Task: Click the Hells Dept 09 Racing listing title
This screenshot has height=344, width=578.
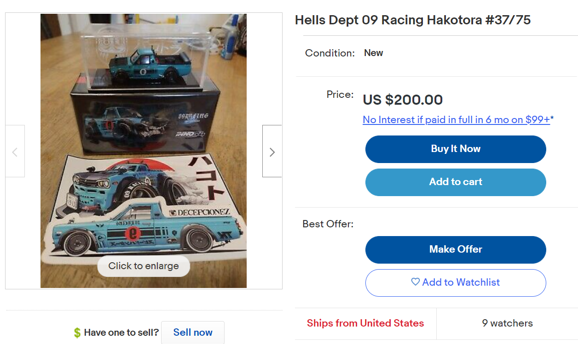Action: 413,20
